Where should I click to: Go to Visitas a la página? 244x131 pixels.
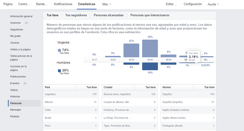coord(20,49)
